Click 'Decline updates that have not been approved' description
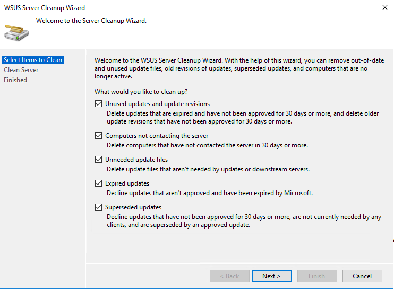The image size is (394, 289). pyautogui.click(x=244, y=221)
